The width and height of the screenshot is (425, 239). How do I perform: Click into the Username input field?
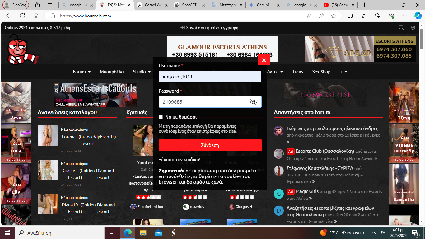tap(210, 77)
